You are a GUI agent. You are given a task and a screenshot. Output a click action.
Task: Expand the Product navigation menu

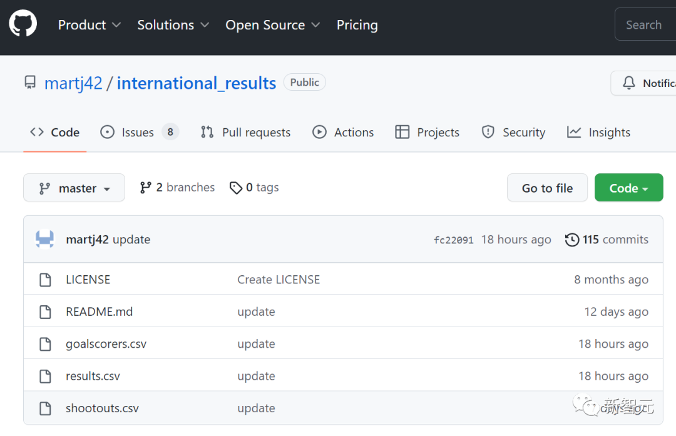(89, 25)
